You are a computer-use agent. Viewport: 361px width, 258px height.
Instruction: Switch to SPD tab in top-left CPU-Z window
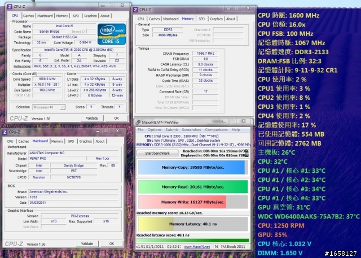[x=76, y=16]
